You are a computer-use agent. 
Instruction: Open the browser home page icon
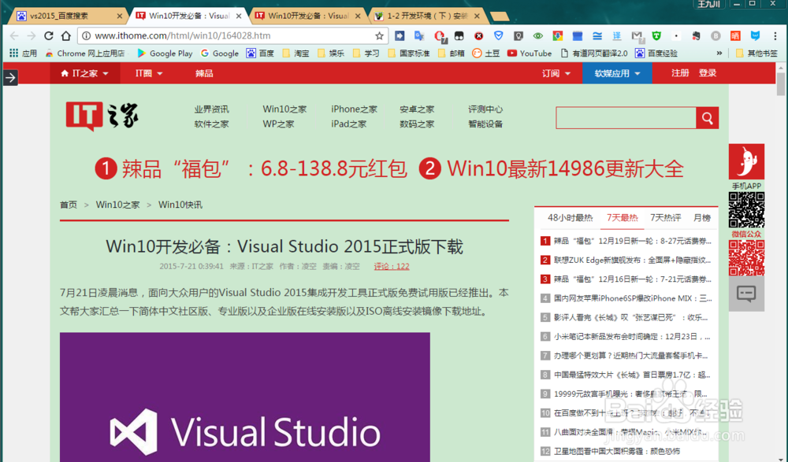pos(66,35)
